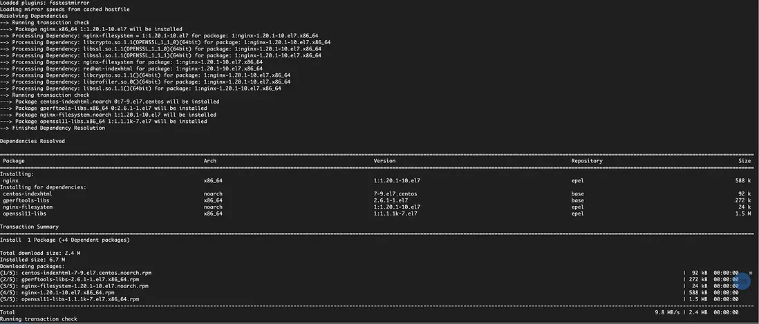This screenshot has height=324, width=759.
Task: Click the Transaction Summary heading
Action: (29, 227)
